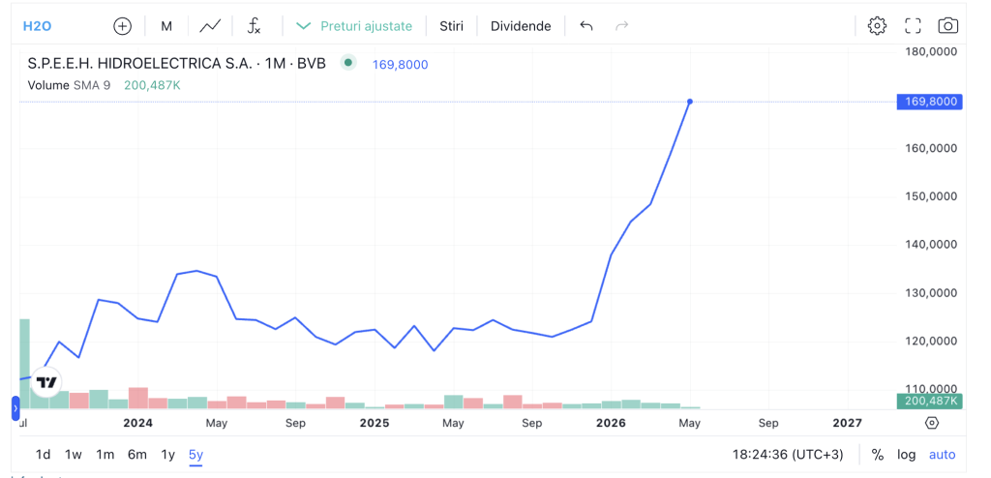Viewport: 991px width, 478px height.
Task: Click the 200,487K volume label on axis
Action: (929, 401)
